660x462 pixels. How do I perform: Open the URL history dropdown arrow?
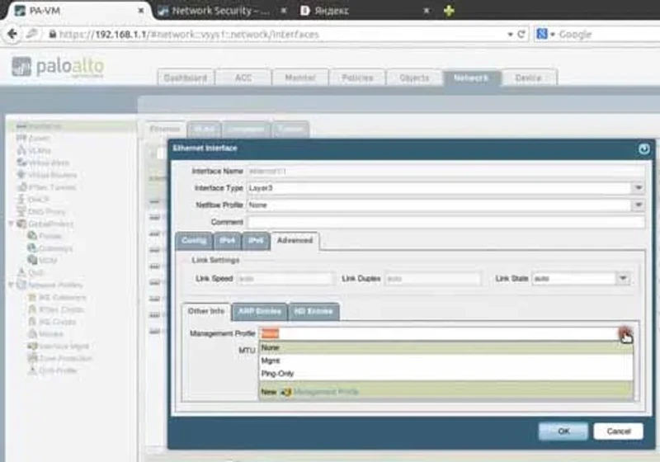point(510,34)
